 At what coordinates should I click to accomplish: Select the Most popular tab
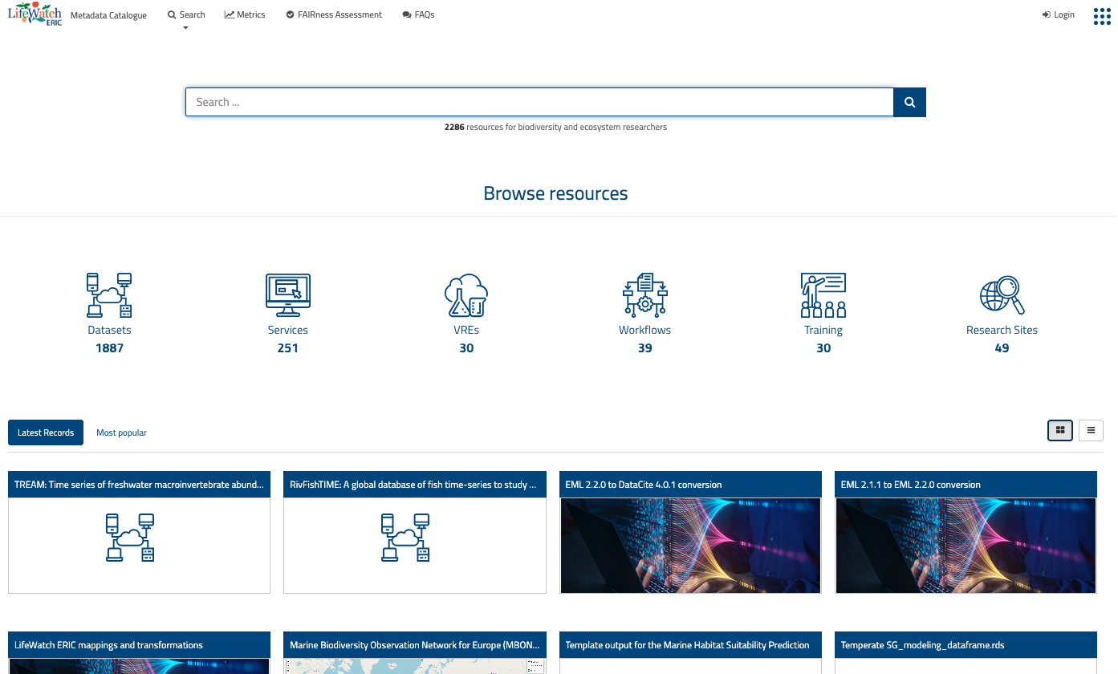coord(121,432)
